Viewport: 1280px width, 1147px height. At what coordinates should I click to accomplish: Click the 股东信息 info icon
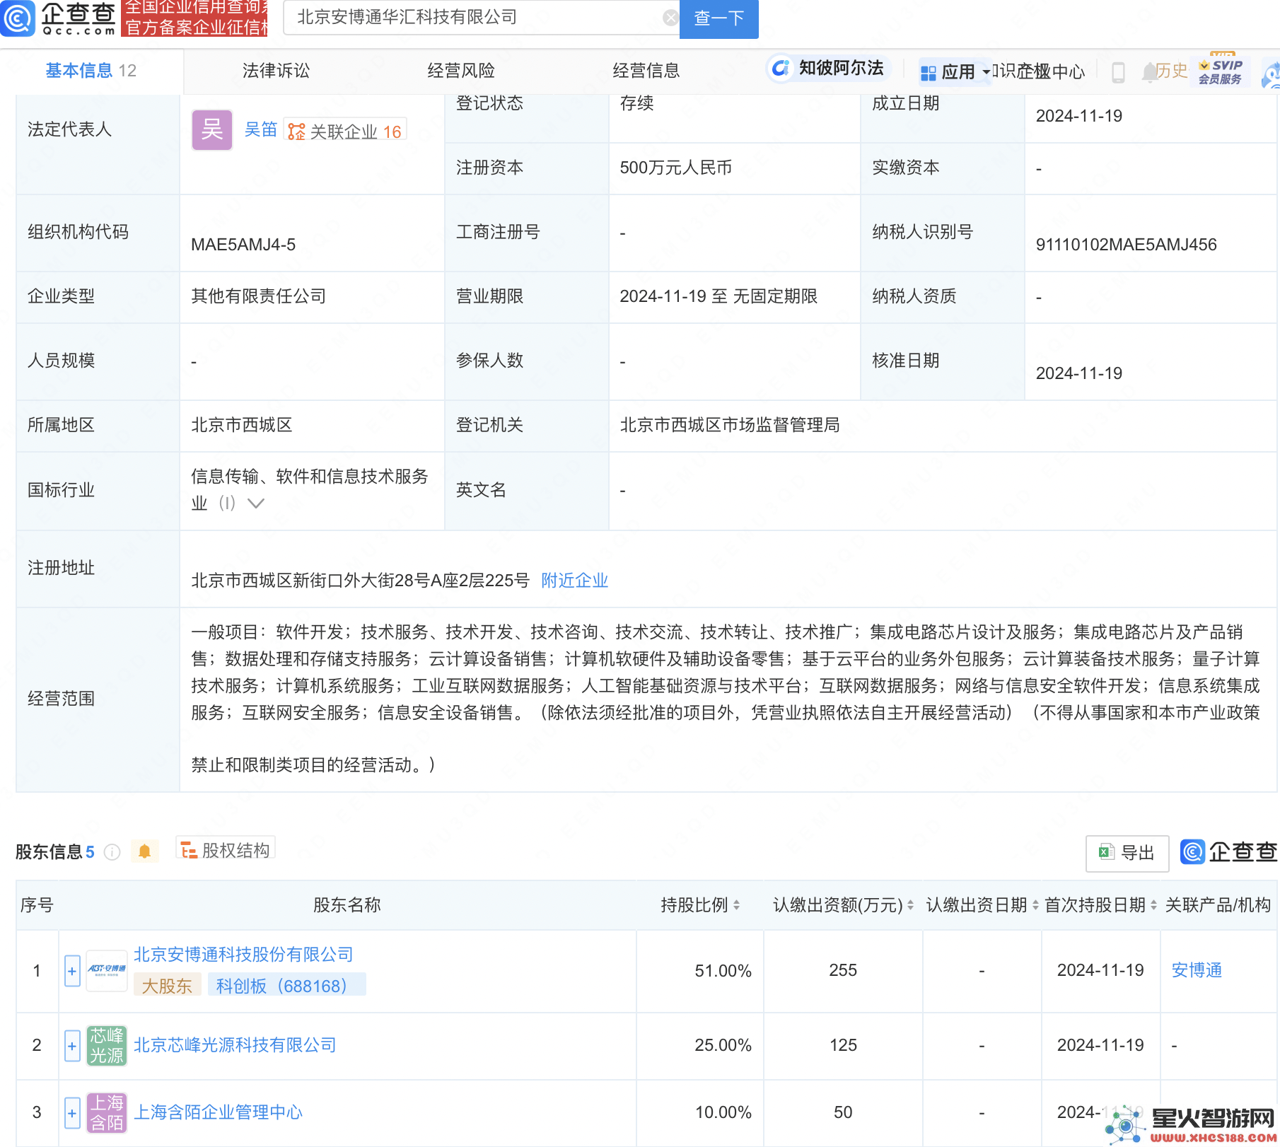coord(112,852)
